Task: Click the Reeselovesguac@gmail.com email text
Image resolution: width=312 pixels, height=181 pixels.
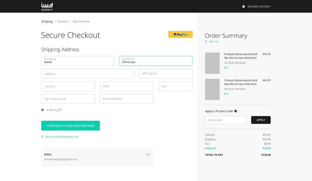Action: click(x=61, y=159)
